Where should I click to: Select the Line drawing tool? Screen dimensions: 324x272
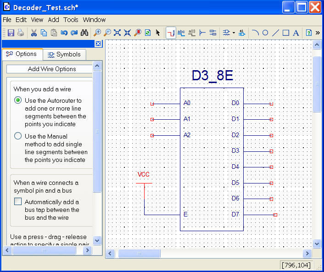click(275, 33)
